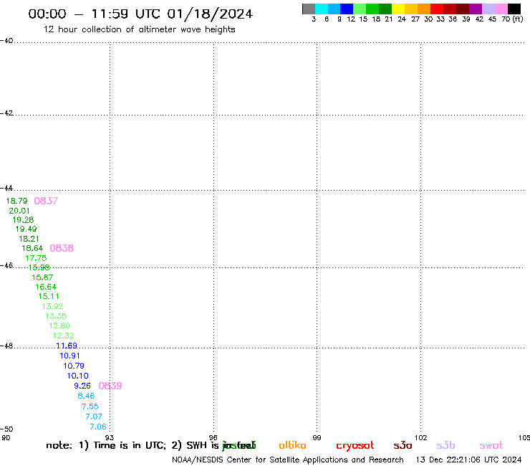
Task: Click the wave height value 17.75
Action: (36, 258)
